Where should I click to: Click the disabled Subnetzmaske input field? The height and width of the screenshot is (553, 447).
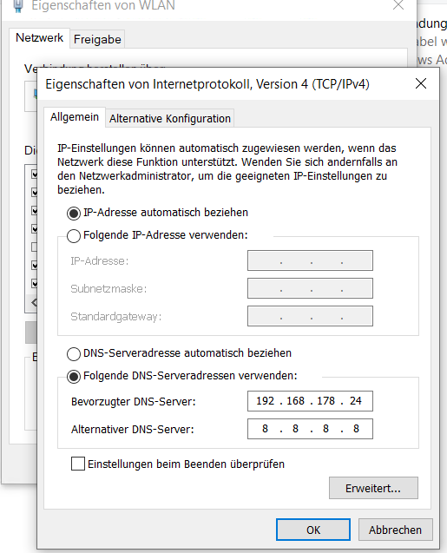[x=310, y=288]
